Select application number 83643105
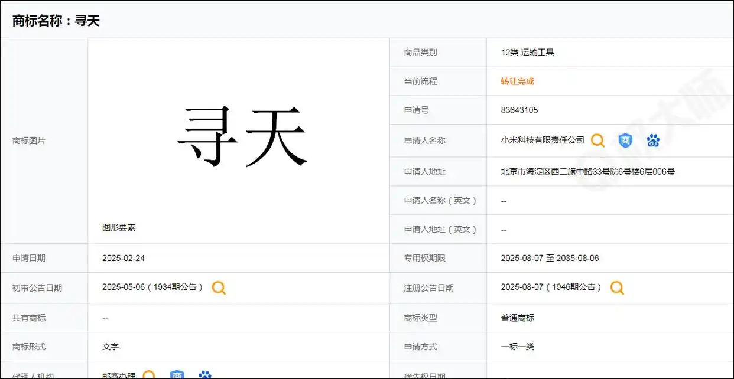The image size is (734, 379). [x=519, y=110]
